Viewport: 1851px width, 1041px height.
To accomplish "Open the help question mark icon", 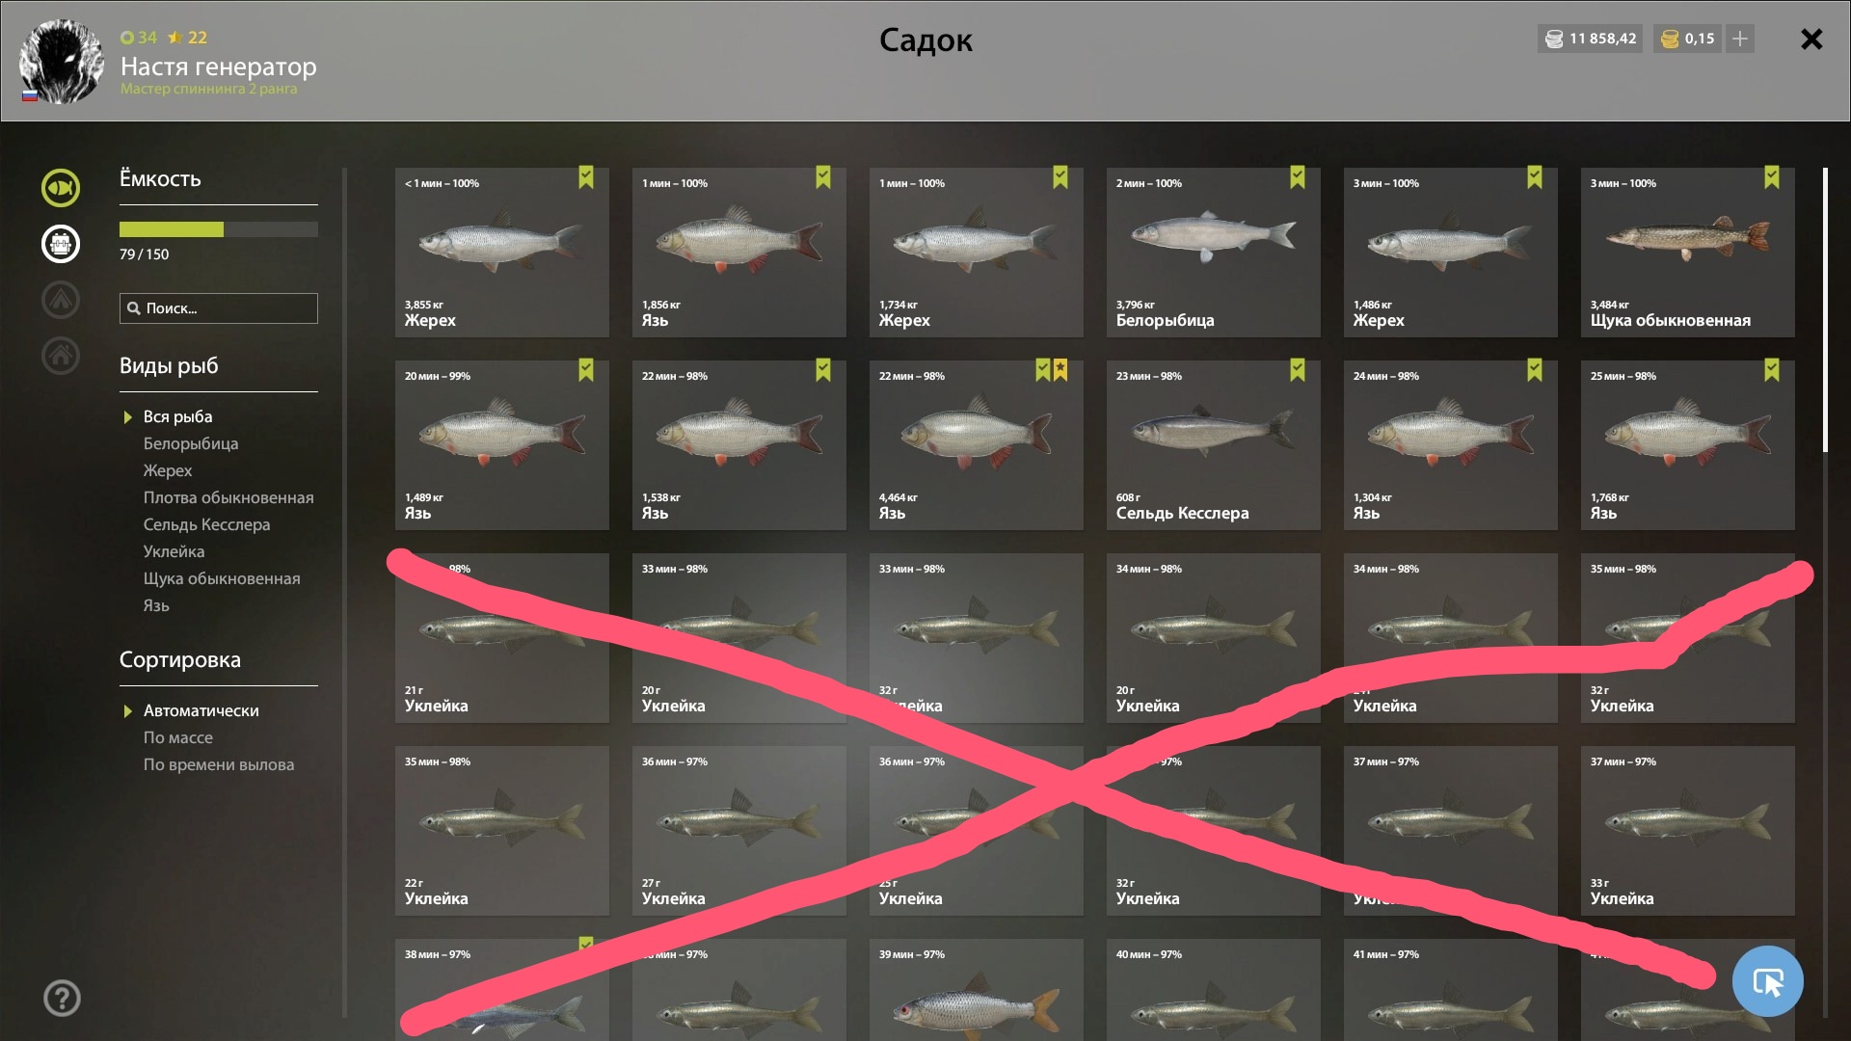I will (62, 998).
